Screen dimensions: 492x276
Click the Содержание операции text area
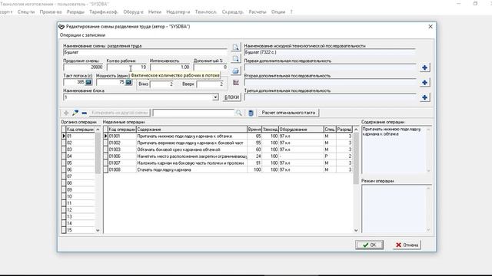394,149
